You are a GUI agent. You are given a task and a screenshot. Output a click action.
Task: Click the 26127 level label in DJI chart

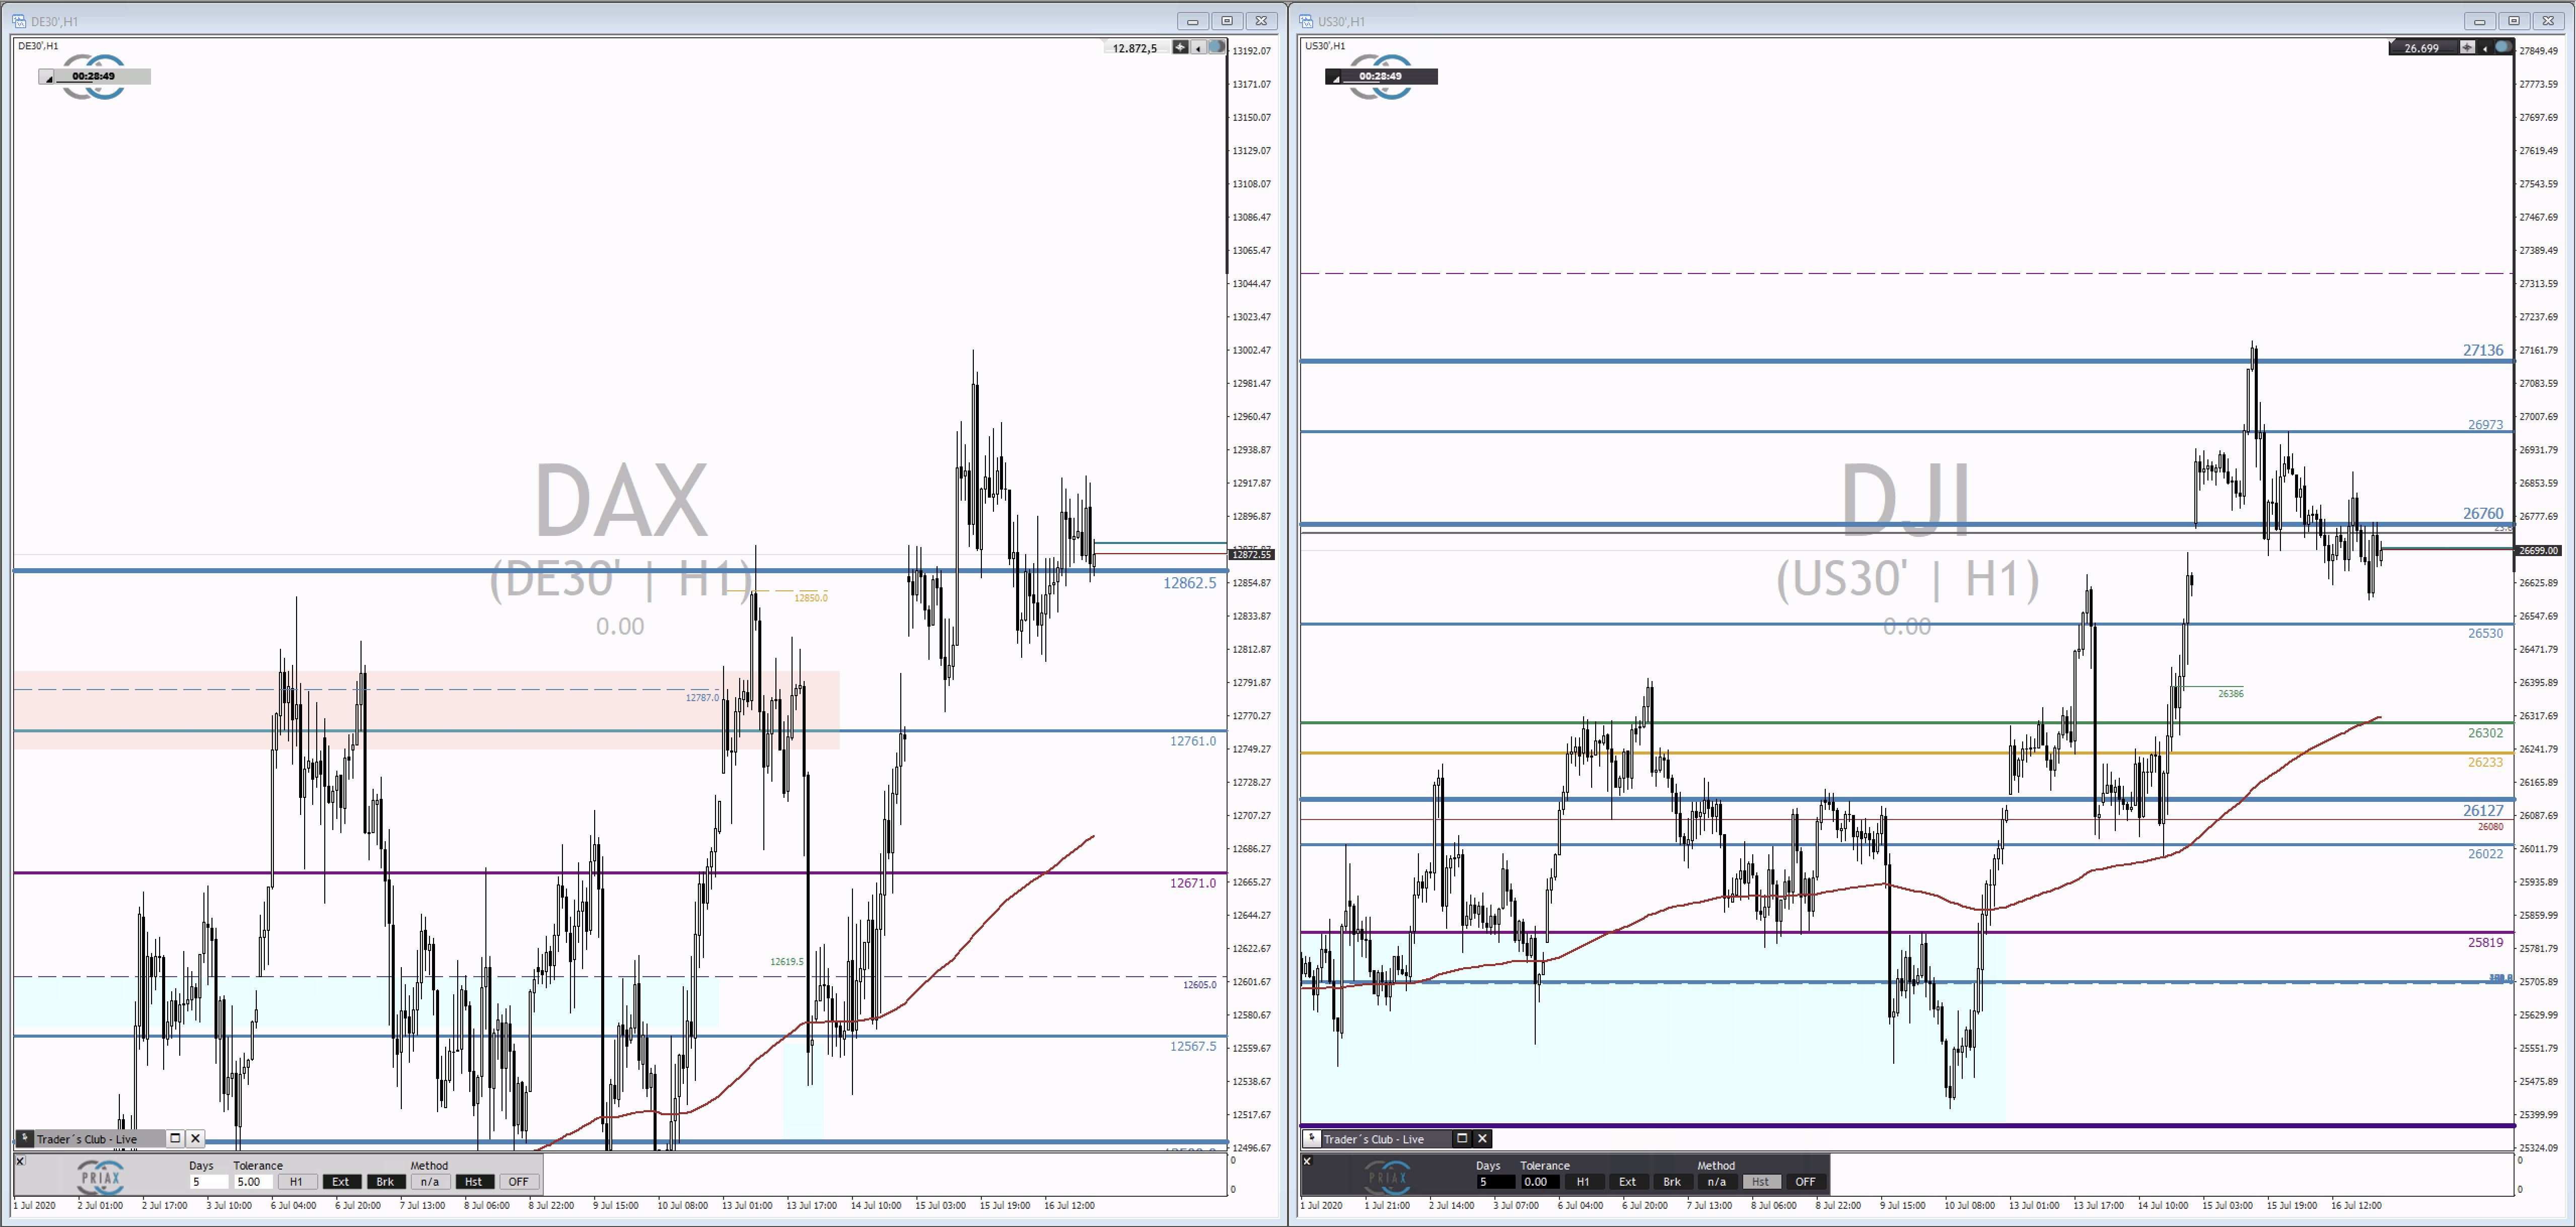(x=2483, y=811)
